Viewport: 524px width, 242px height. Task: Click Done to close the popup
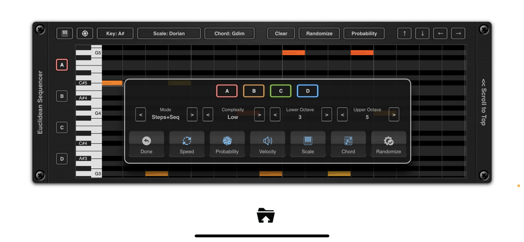[x=146, y=144]
